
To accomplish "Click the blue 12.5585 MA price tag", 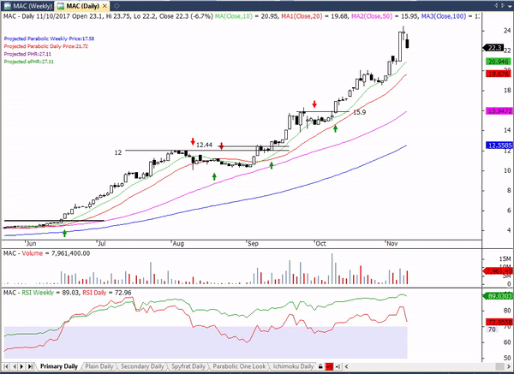I will [499, 145].
